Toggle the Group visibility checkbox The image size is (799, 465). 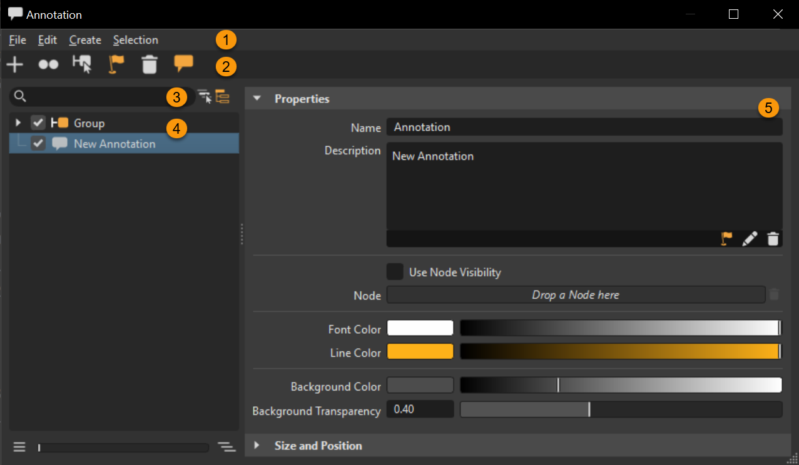click(38, 123)
